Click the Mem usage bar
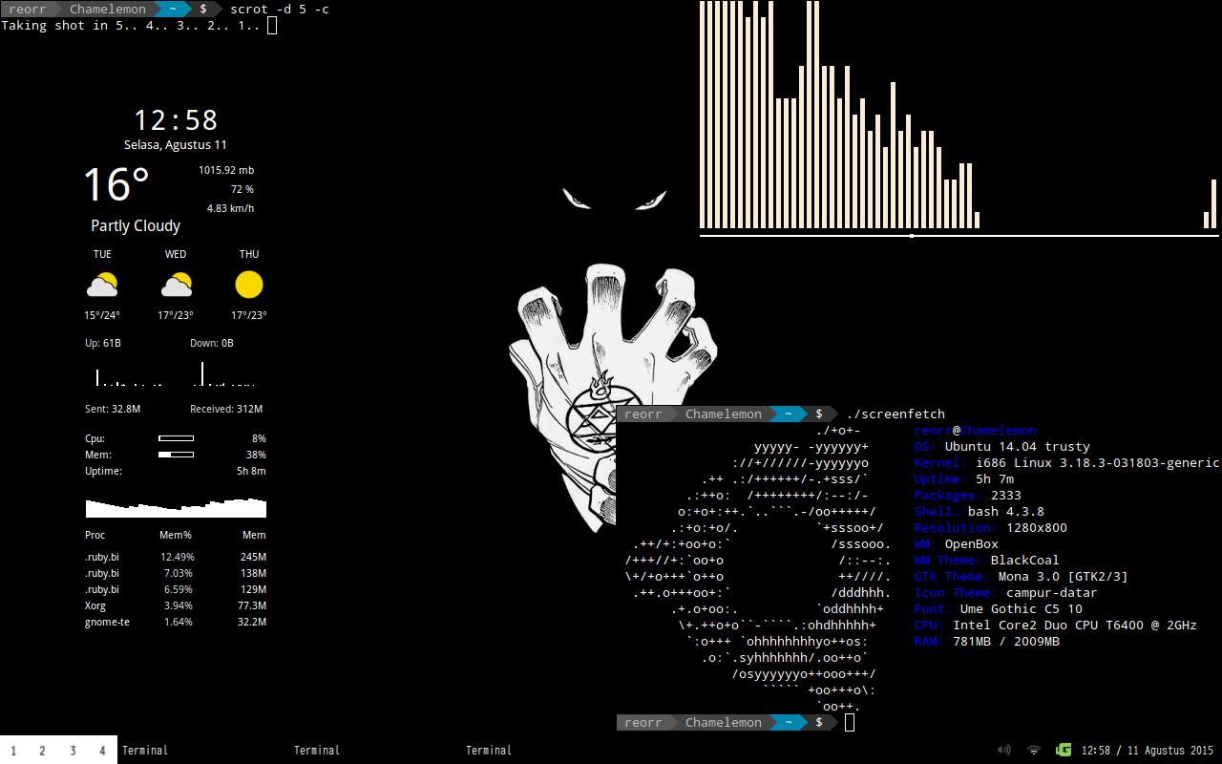1222x764 pixels. coord(176,455)
